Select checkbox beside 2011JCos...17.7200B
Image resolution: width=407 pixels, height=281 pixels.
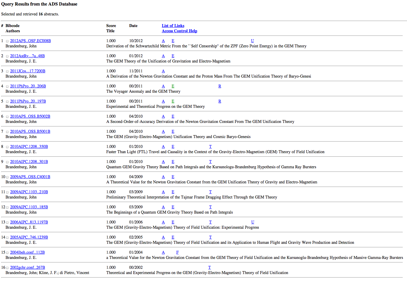7,71
